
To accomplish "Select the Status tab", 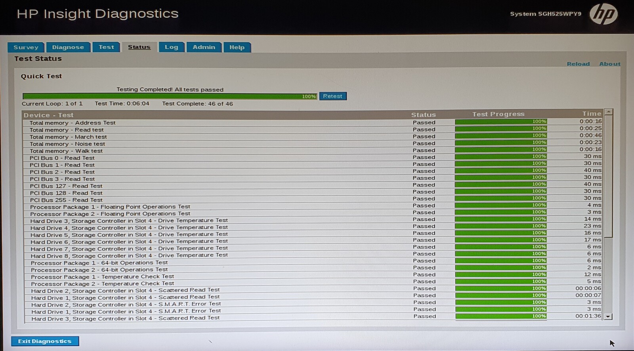I will coord(139,47).
